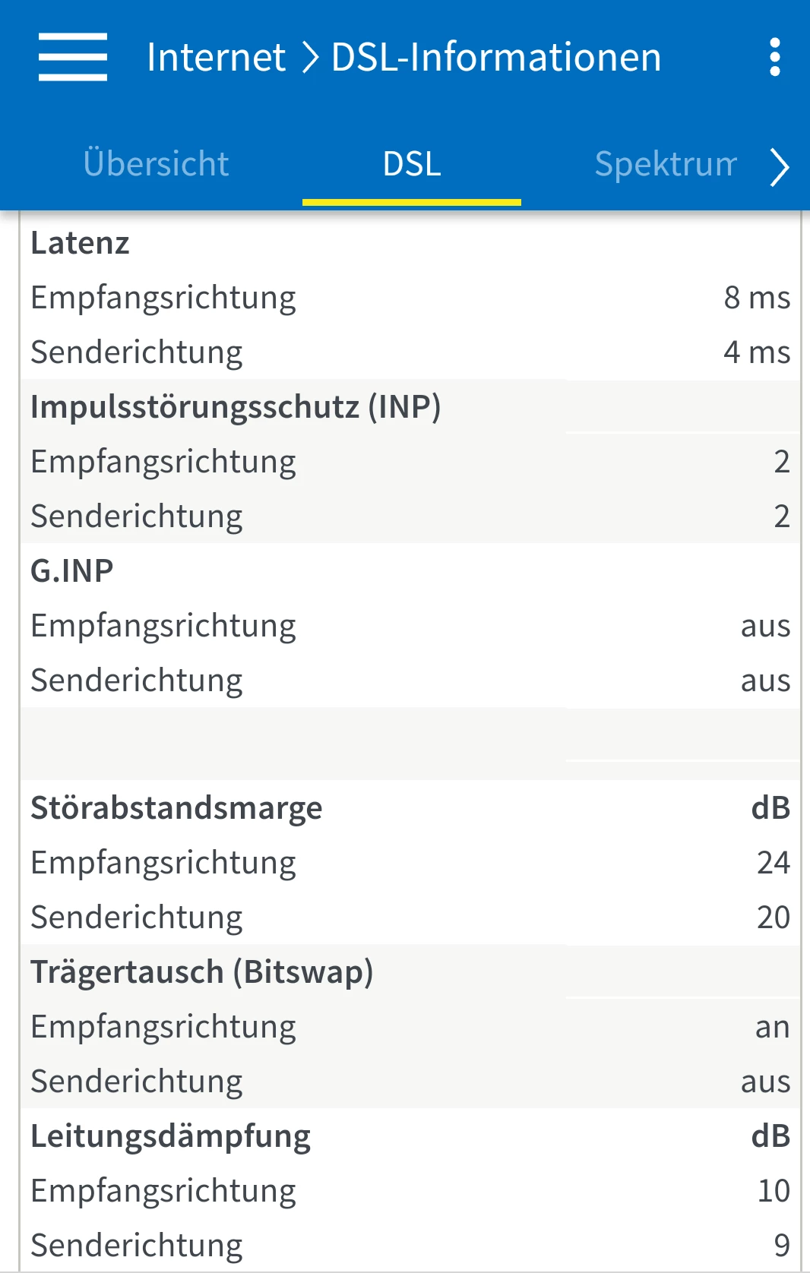The image size is (810, 1273).
Task: Select the DSL tab
Action: [x=412, y=164]
